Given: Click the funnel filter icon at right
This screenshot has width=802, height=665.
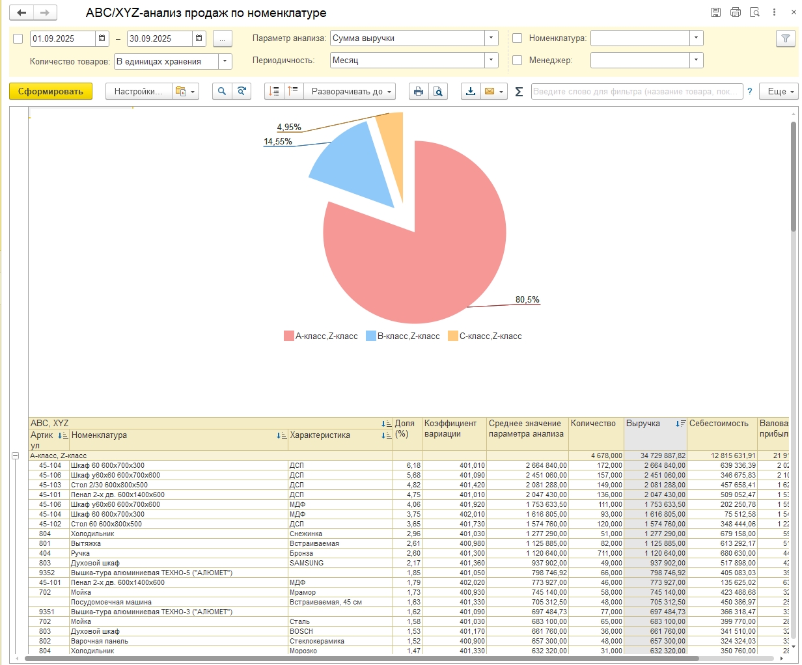Looking at the screenshot, I should click(786, 38).
